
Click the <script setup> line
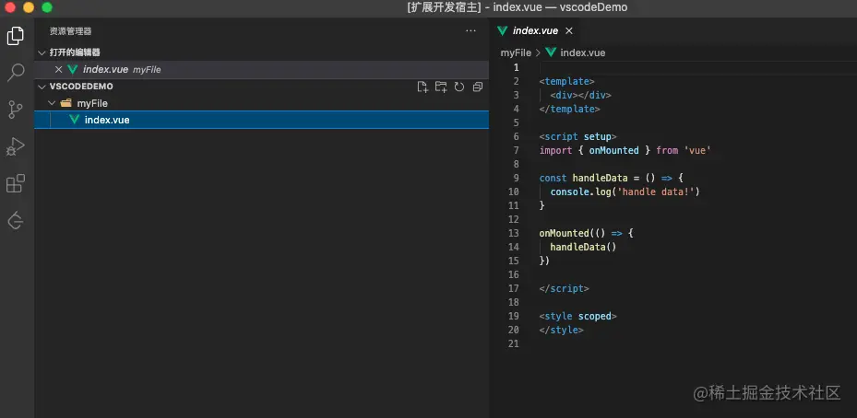(577, 136)
